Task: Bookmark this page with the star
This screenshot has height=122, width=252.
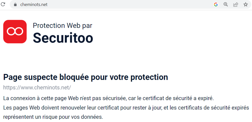Action: point(246,5)
